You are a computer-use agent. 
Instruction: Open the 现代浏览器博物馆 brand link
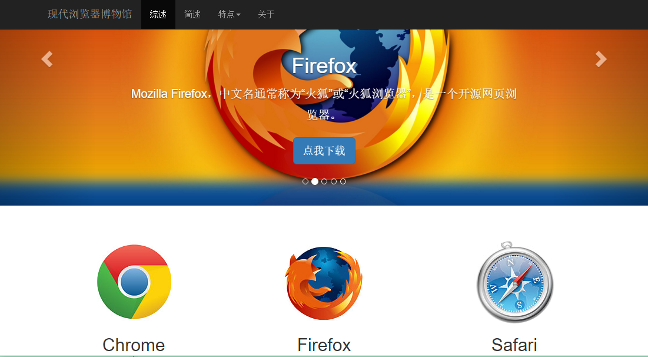coord(89,14)
